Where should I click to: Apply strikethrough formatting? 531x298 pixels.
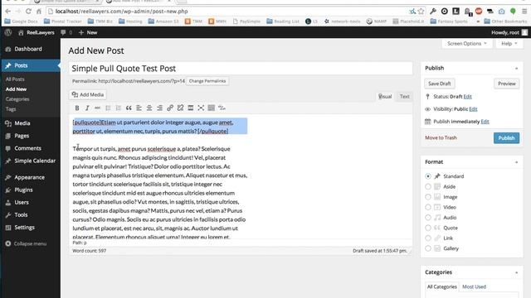(98, 108)
